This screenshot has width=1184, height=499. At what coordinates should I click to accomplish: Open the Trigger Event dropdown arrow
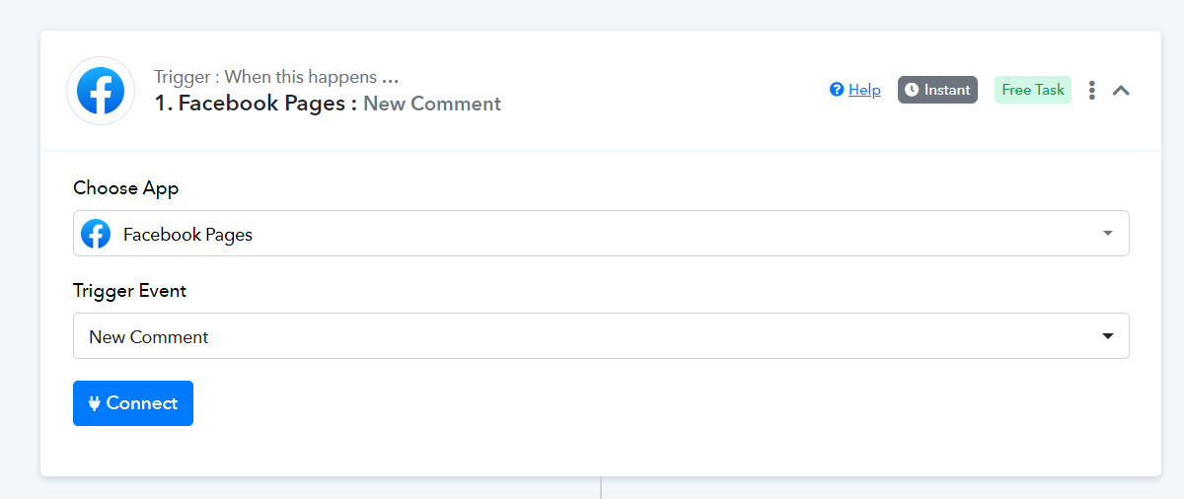click(x=1108, y=336)
